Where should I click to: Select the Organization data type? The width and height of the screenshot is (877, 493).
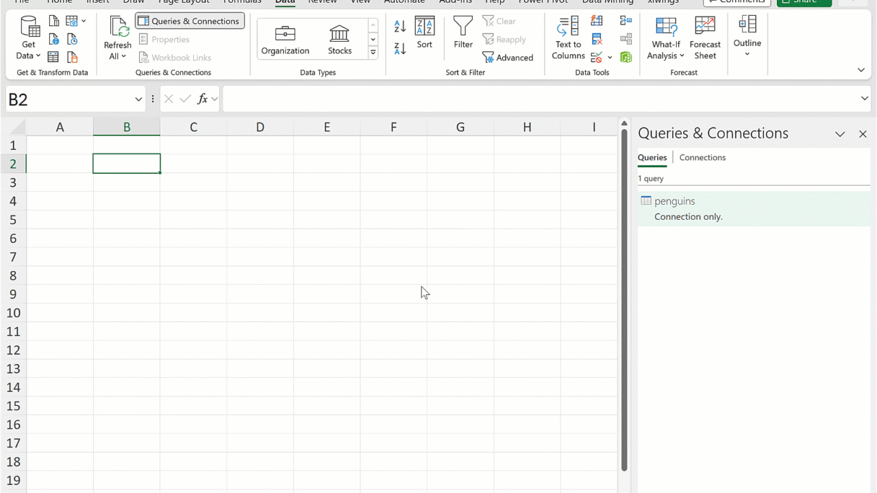tap(285, 39)
